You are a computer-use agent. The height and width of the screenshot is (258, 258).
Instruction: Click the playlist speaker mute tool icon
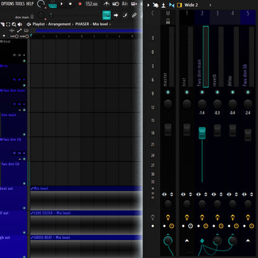(x=20, y=24)
